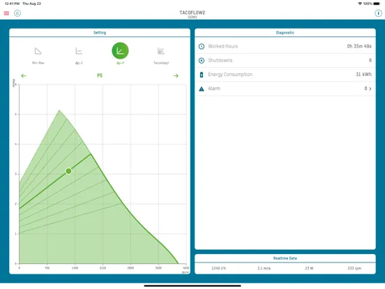The width and height of the screenshot is (385, 289).
Task: Click the 23 W power reading
Action: point(309,268)
